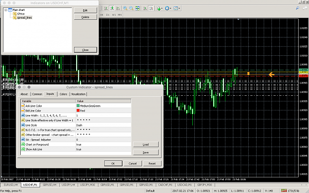Viewport: 309px width, 193px height.
Task: Confirm the indicator settings with OK
Action: click(x=113, y=163)
